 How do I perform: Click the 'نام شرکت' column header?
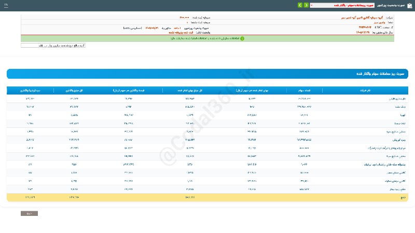[365, 91]
